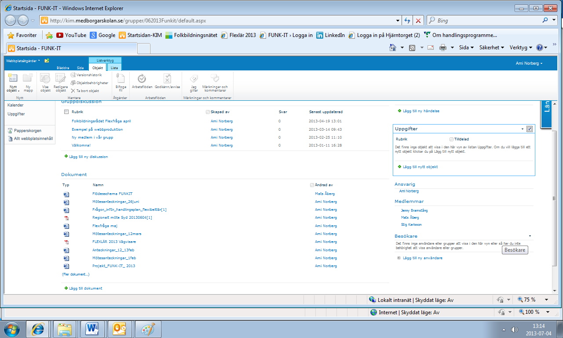Open the Flödesschema FUNKIT document link
The width and height of the screenshot is (563, 338).
point(112,194)
